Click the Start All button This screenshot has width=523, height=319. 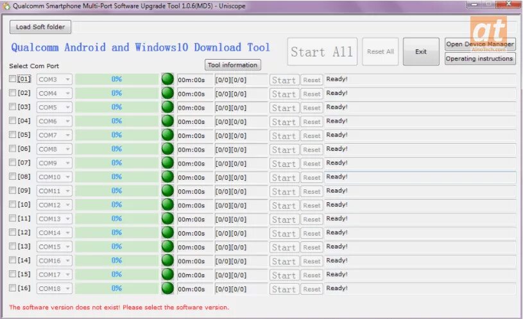coord(322,52)
